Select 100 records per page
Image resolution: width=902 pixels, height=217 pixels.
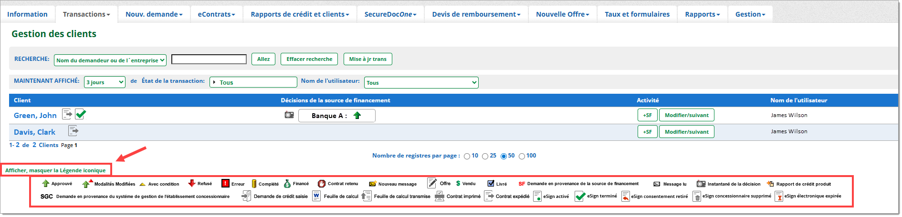pos(522,156)
